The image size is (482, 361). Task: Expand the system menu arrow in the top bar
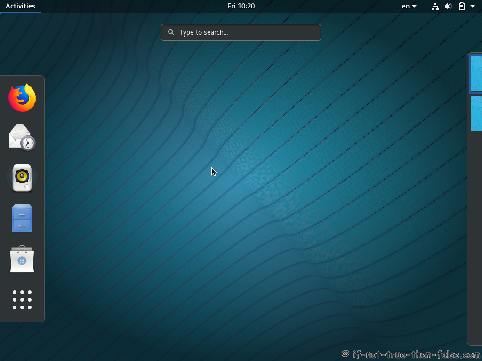473,6
